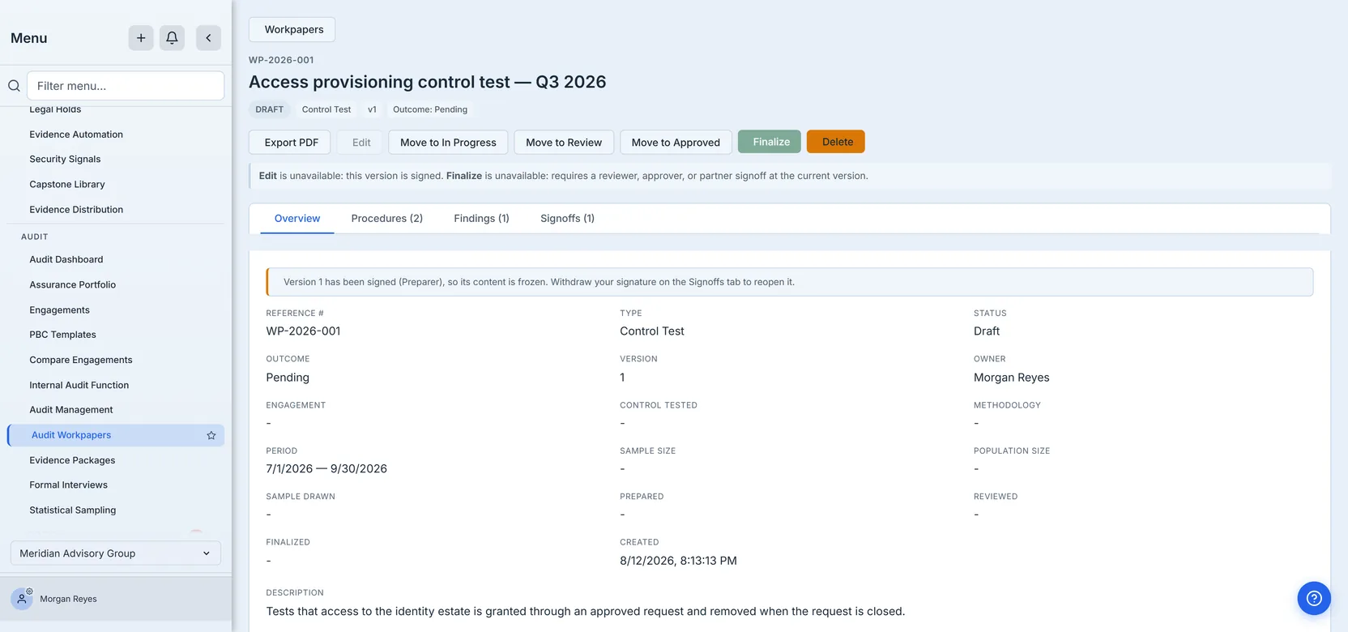Click Morgan Reyes user avatar icon

click(x=22, y=599)
